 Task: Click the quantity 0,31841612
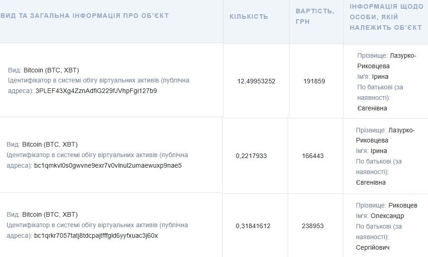253,226
